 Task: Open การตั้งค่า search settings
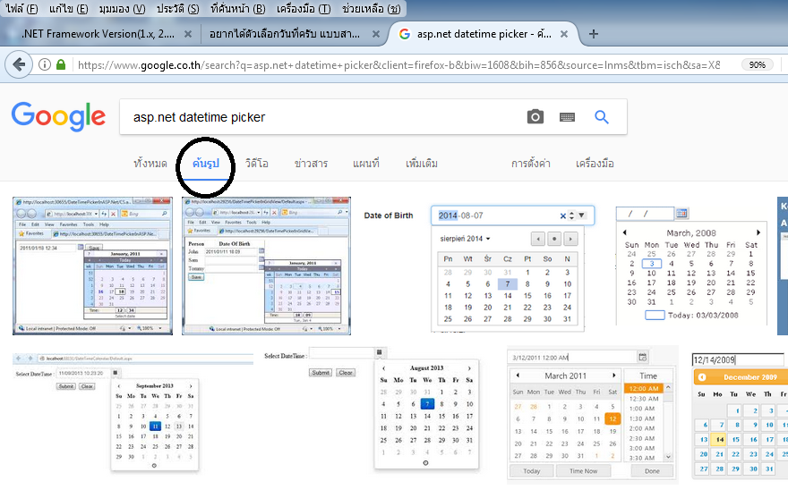530,164
